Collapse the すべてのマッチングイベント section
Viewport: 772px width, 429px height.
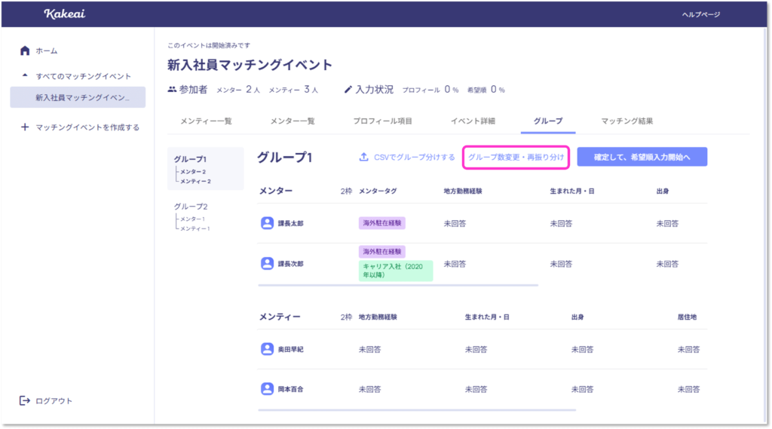(25, 76)
